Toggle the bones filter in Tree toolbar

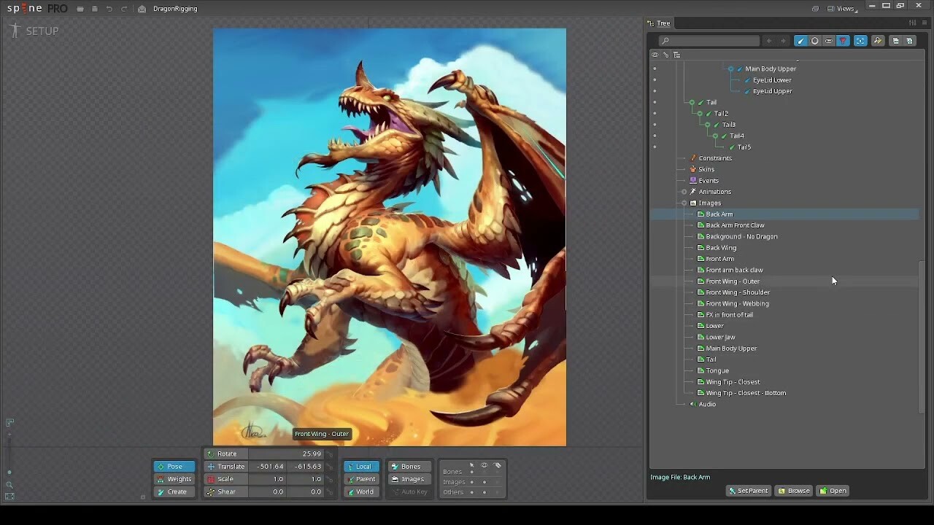pos(800,41)
